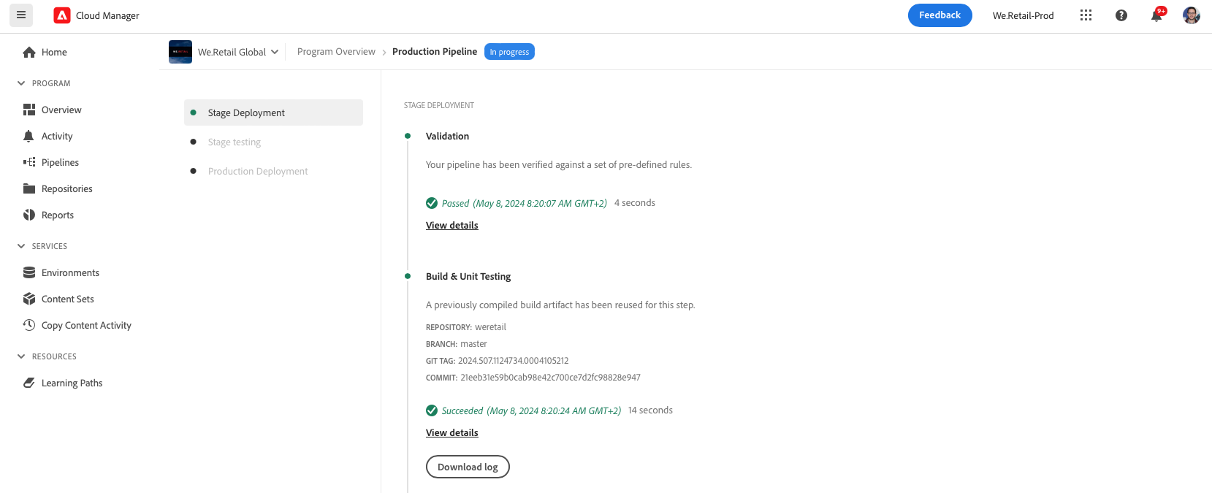
Task: Click 'Passed (May 8, 2024 8:20:07 AM GMT+2)' status text
Action: coord(525,203)
